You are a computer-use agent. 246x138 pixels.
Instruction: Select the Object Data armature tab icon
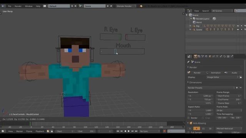(x=217, y=56)
